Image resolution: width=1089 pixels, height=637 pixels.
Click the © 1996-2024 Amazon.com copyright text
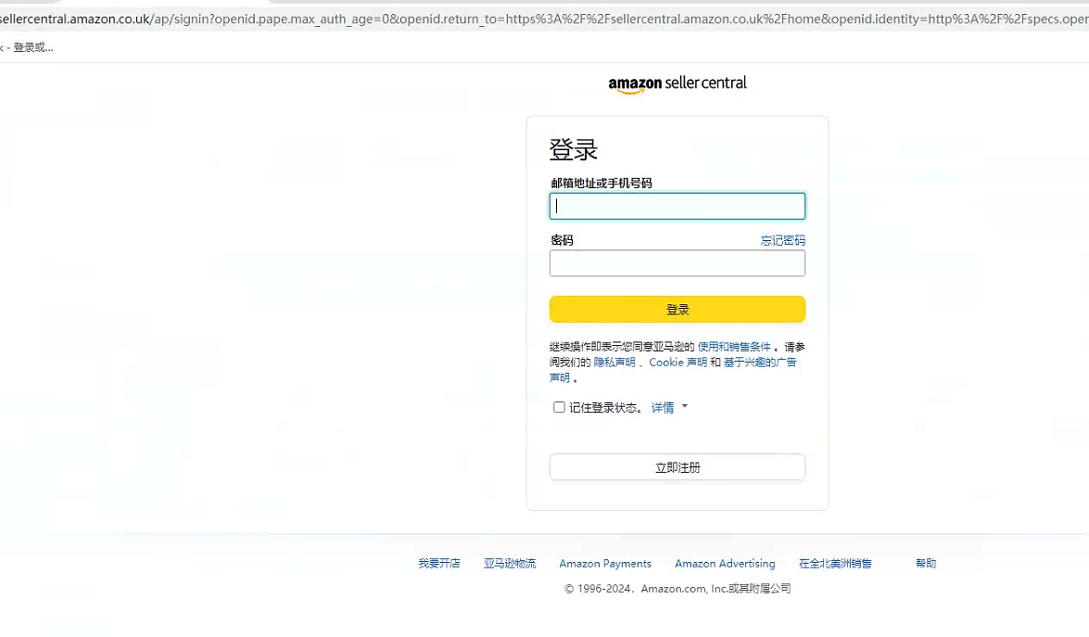pyautogui.click(x=677, y=589)
